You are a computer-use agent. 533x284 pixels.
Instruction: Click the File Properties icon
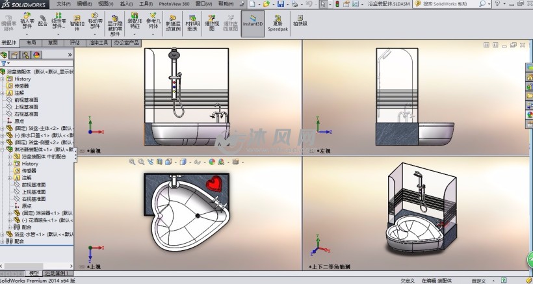[x=346, y=4]
